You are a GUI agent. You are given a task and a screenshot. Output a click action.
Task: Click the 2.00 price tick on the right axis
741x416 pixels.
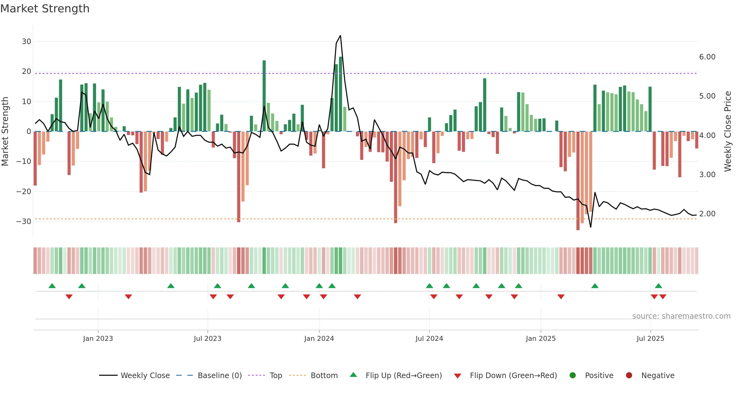707,214
